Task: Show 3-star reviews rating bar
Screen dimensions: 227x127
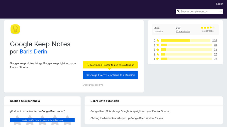Action: tap(186, 50)
